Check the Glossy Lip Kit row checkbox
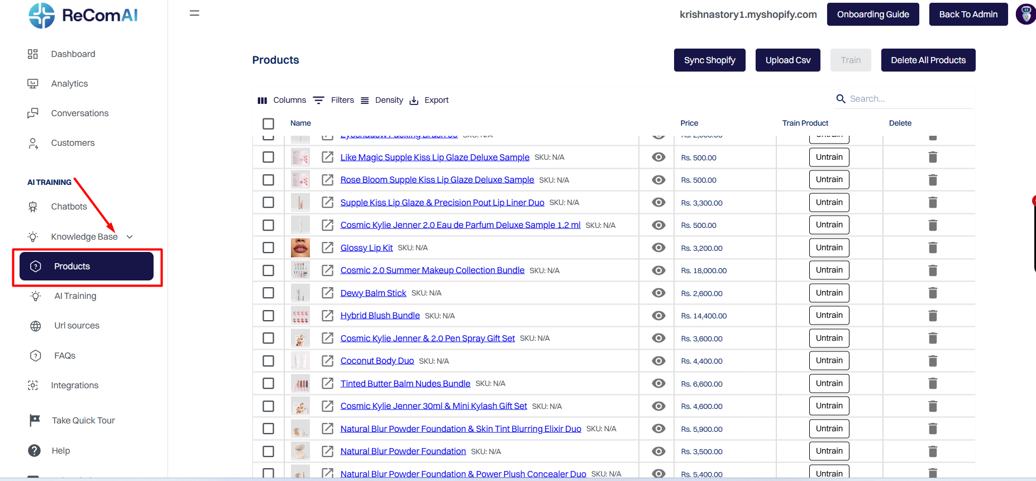The height and width of the screenshot is (481, 1036). (x=269, y=247)
